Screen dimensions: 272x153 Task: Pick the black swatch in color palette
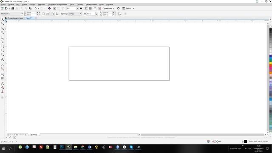[x=270, y=30]
